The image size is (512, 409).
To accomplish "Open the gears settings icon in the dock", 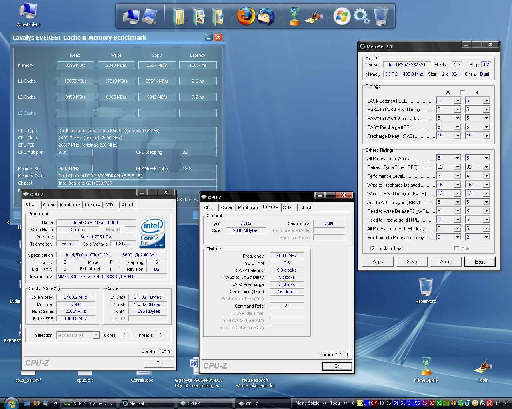I will tap(362, 16).
